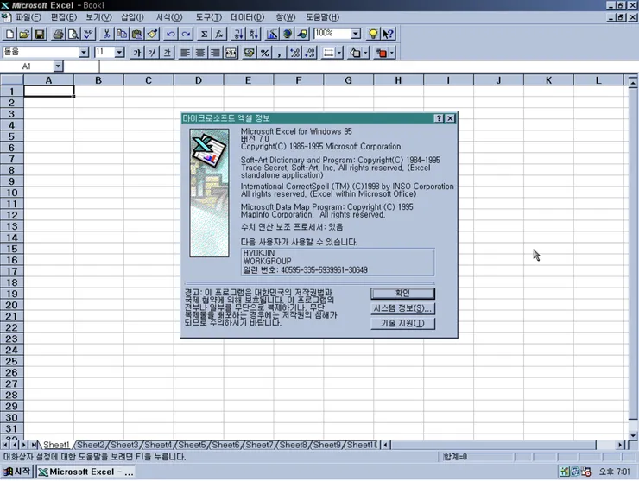Apply Comma style formatting

279,53
